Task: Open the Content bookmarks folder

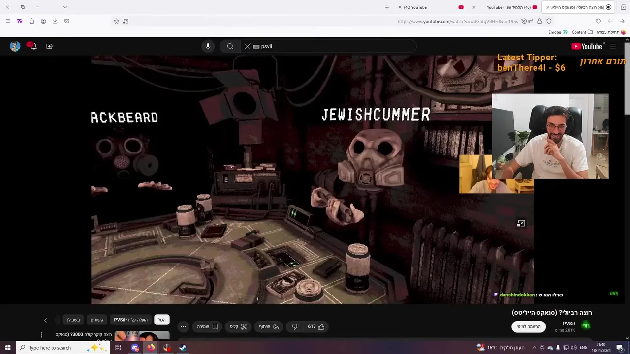Action: (x=582, y=32)
